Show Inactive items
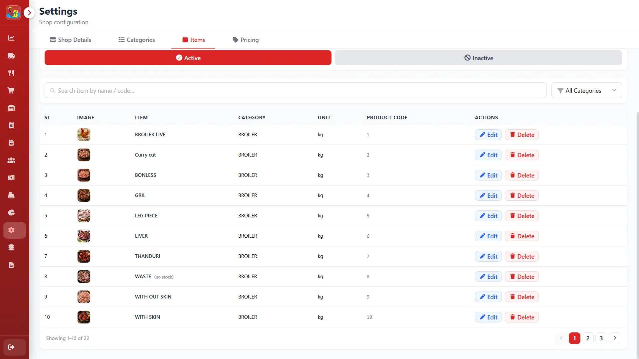 [478, 58]
